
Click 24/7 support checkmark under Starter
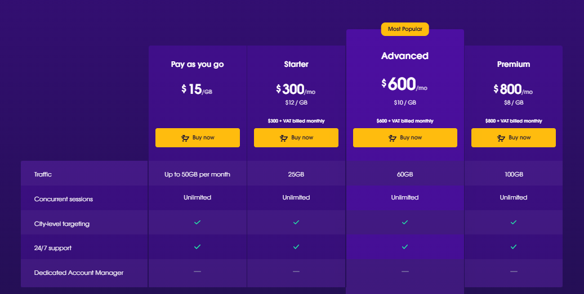click(296, 247)
